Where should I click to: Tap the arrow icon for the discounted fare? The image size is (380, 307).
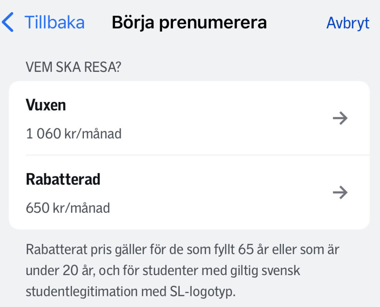[340, 192]
